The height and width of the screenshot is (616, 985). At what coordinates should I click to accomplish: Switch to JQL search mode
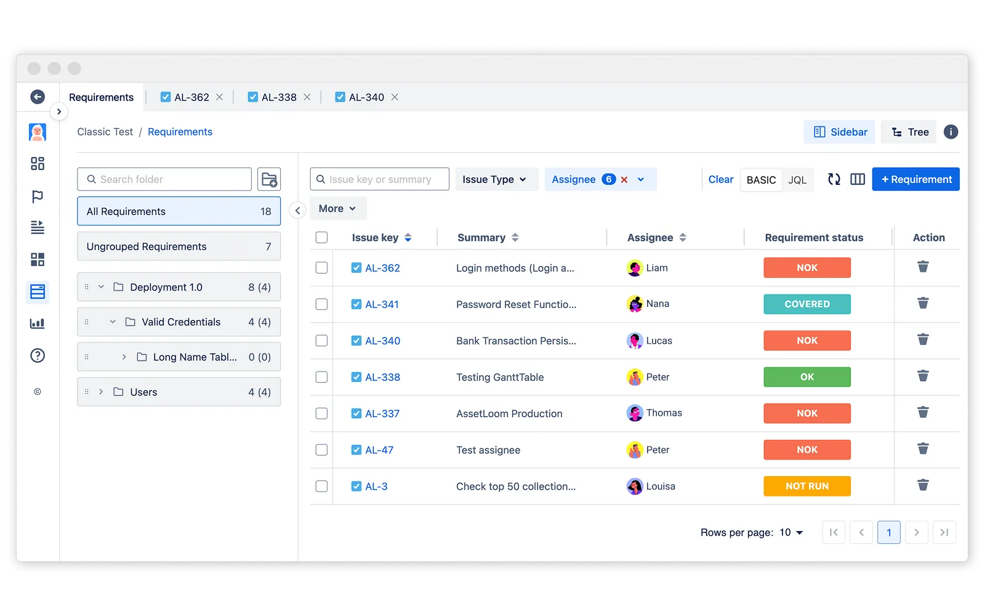797,180
